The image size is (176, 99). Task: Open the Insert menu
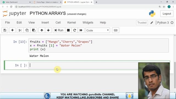tap(45, 23)
